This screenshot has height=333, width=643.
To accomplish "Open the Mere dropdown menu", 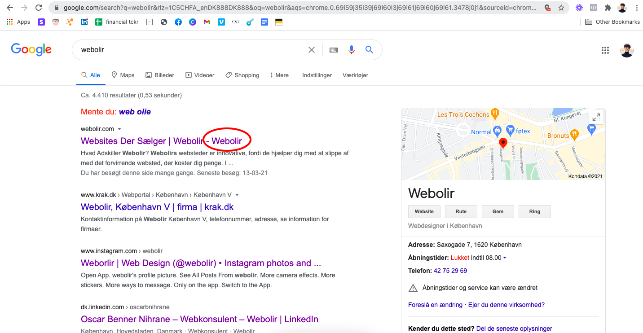I will (279, 75).
